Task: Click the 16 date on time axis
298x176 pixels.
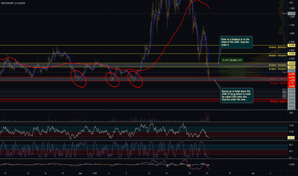Action: coord(167,173)
